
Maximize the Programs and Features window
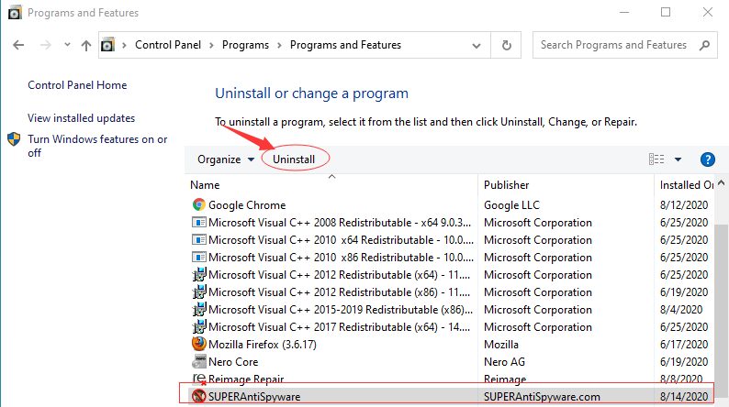(x=666, y=12)
